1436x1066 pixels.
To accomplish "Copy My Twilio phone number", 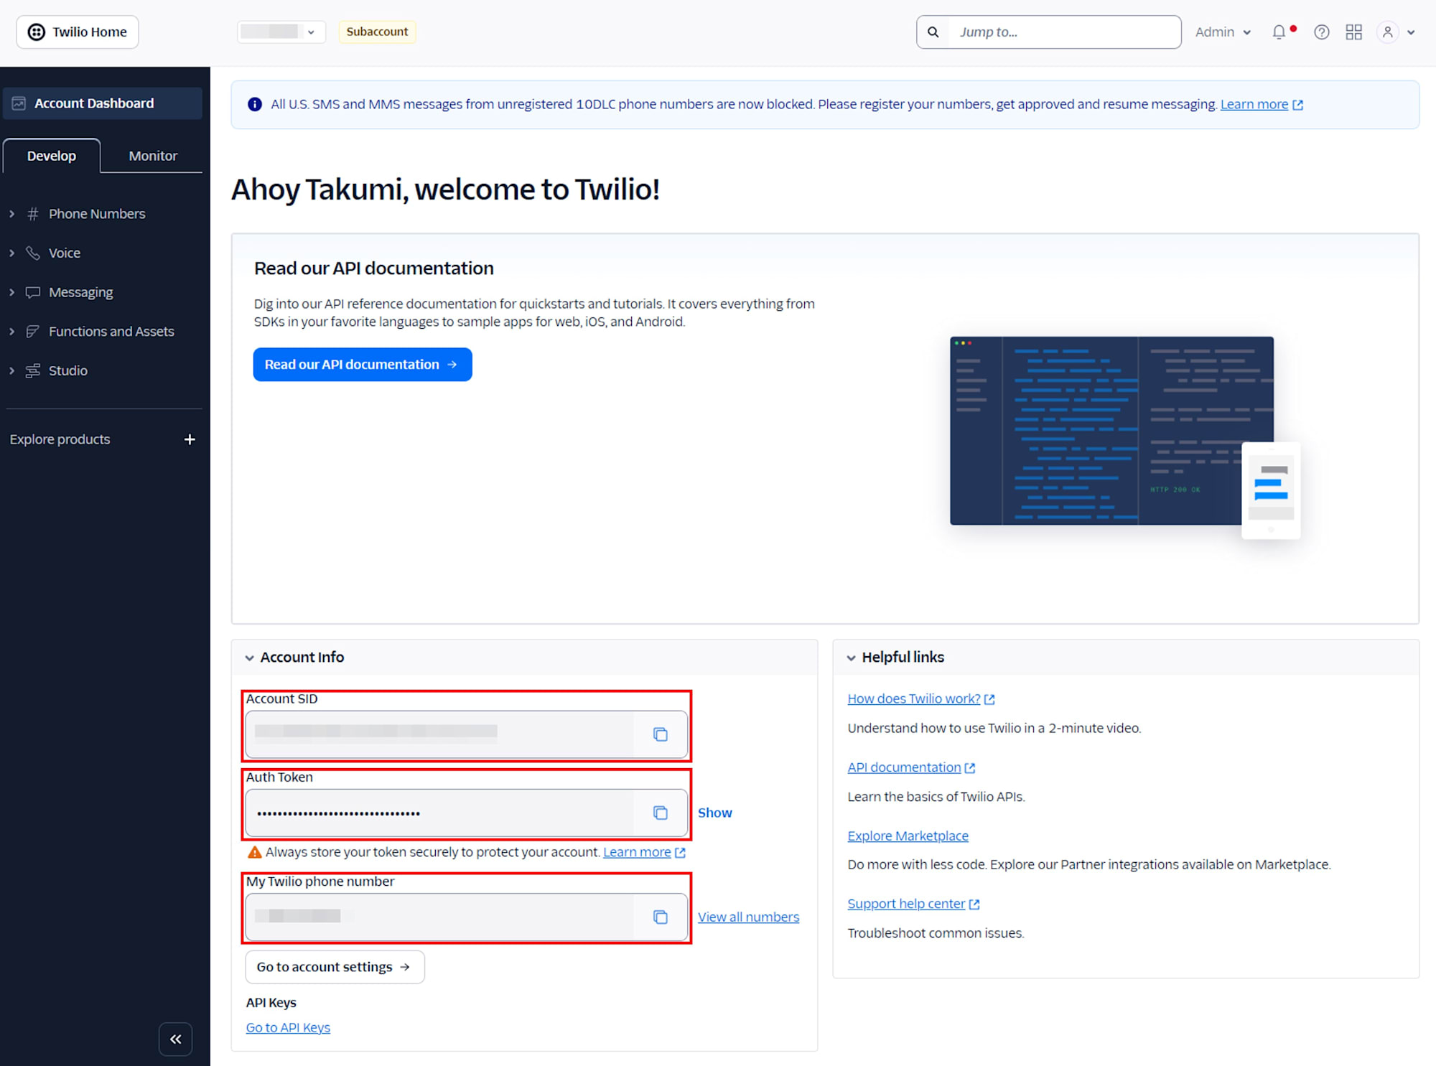I will pos(660,917).
